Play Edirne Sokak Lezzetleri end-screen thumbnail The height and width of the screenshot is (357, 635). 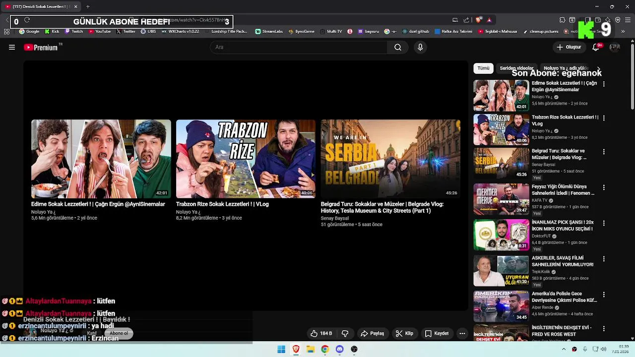pyautogui.click(x=101, y=159)
